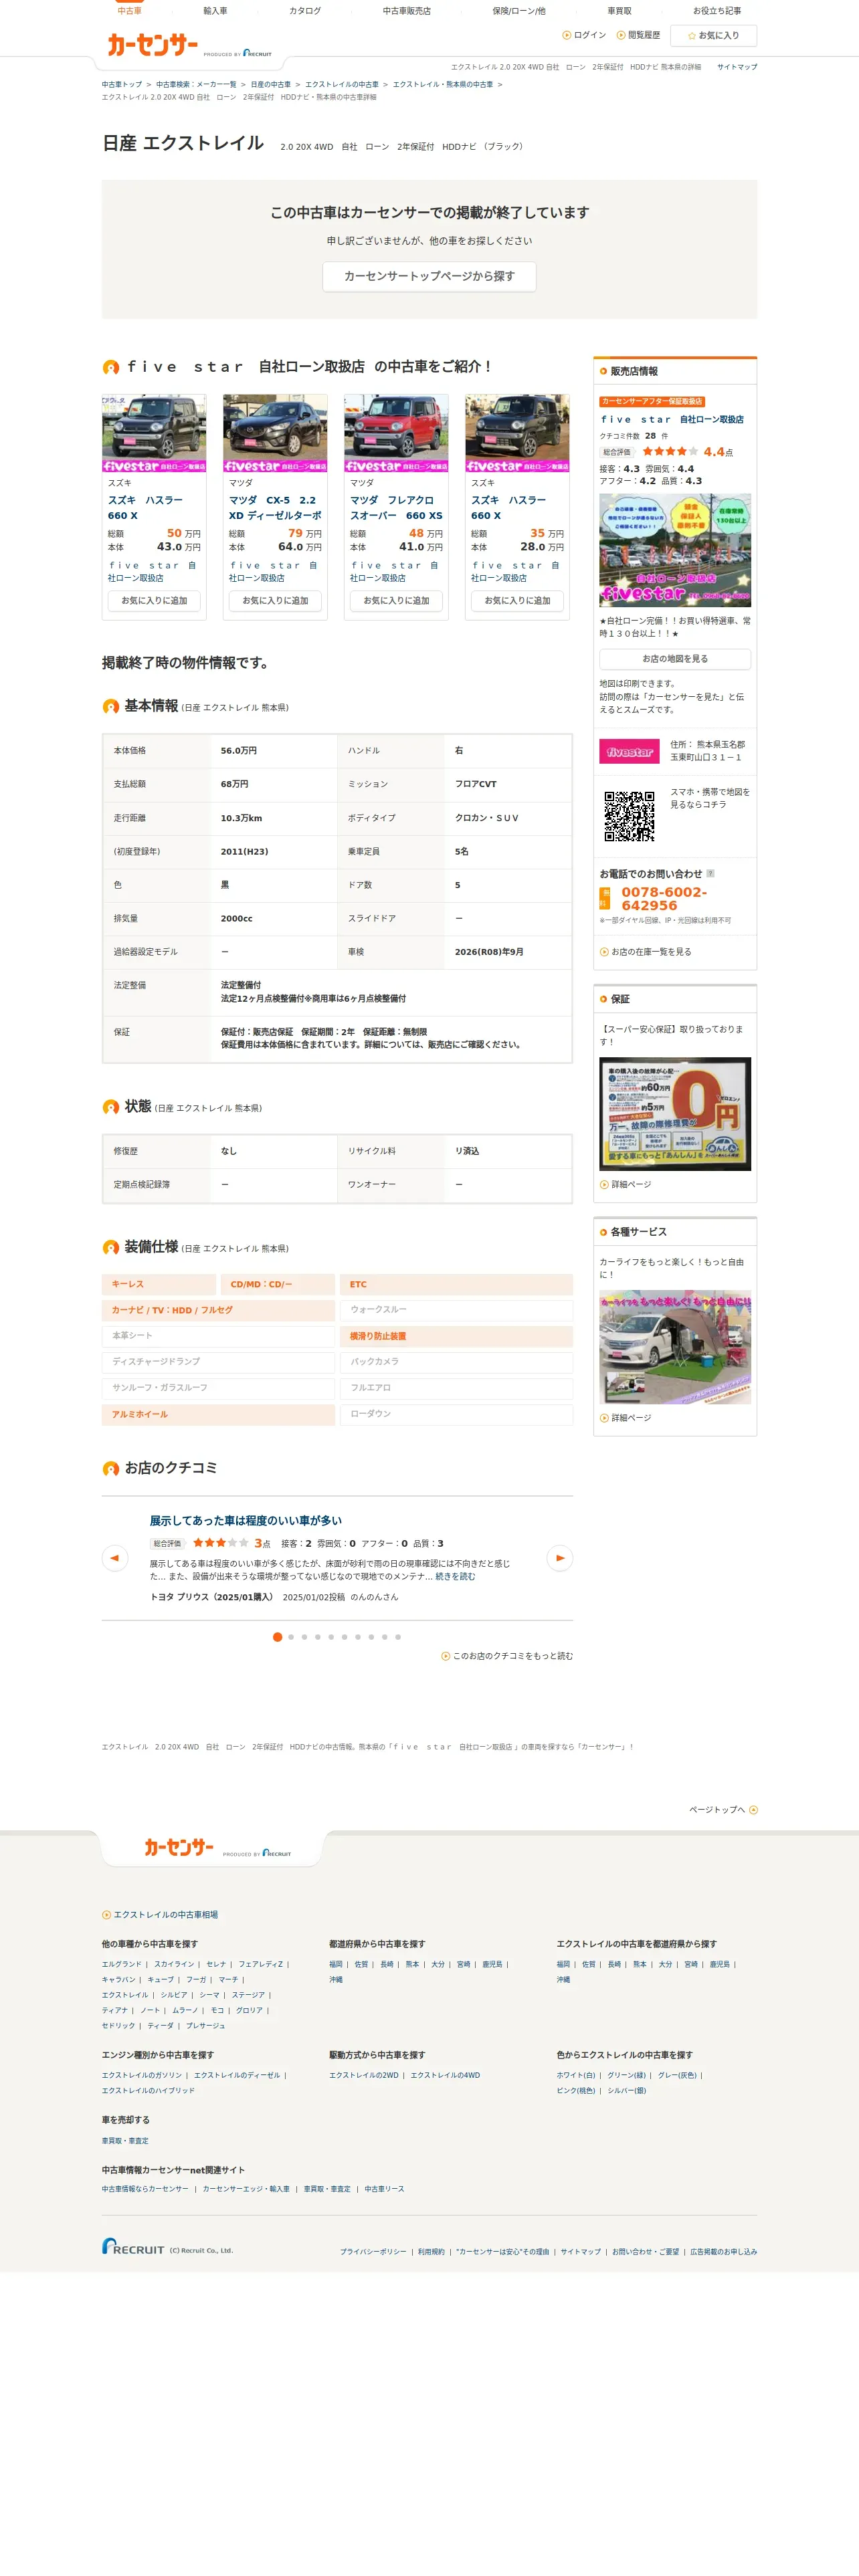
Task: Click the RECRUIT footer logo
Action: tap(133, 2246)
